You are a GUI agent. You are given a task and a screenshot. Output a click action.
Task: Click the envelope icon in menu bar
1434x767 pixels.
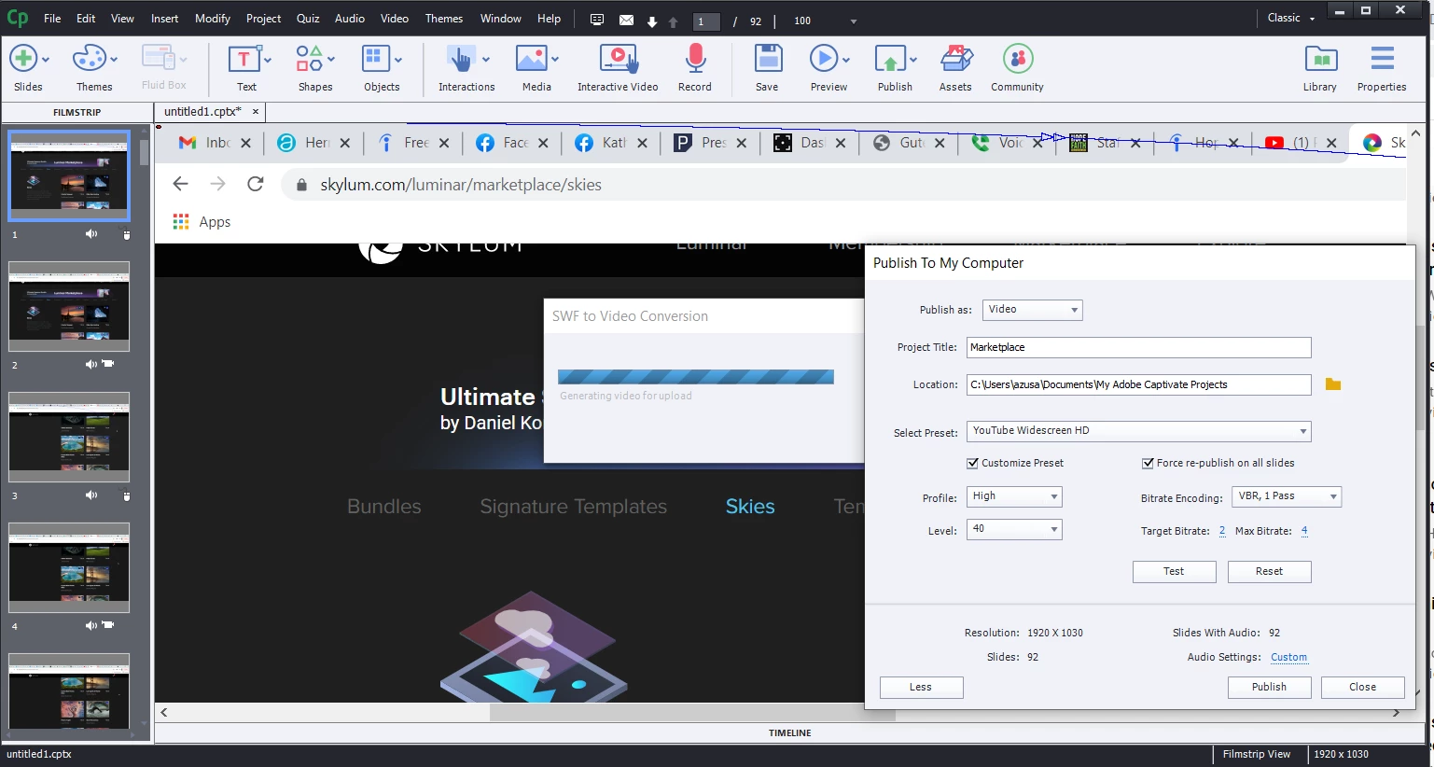626,20
